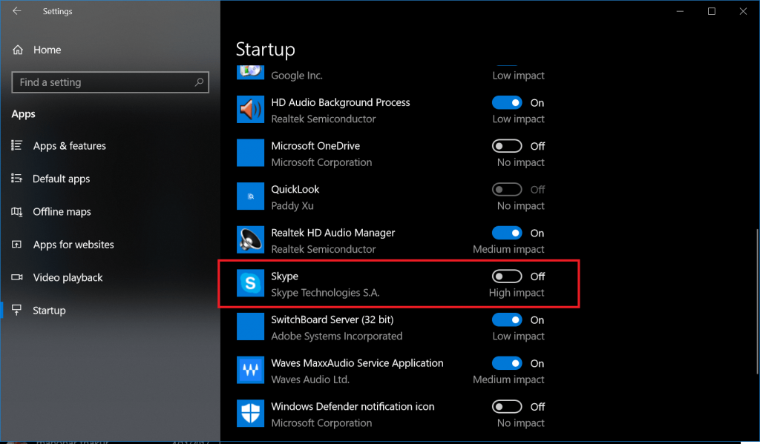
Task: Turn on Skype startup toggle
Action: (507, 276)
